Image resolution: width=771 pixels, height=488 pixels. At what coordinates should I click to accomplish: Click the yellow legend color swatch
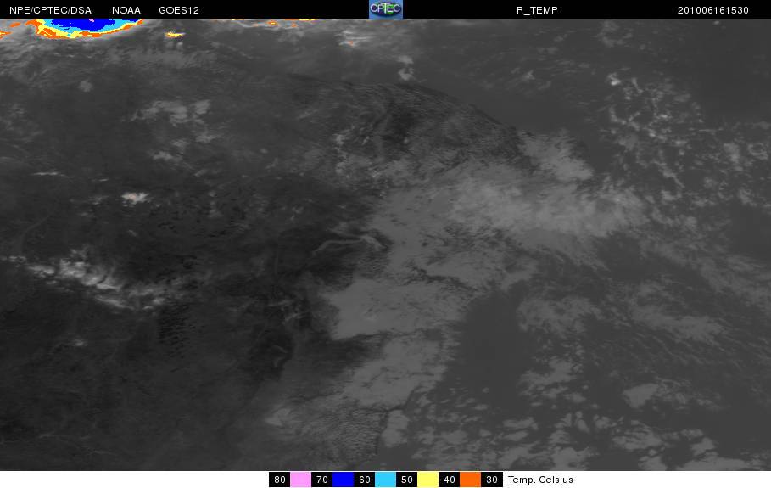427,480
